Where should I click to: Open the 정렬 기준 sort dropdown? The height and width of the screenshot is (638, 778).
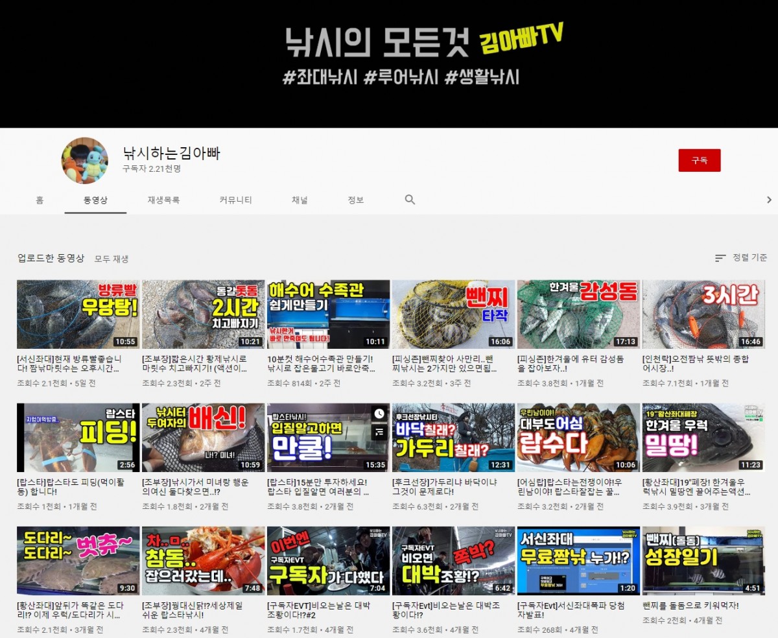click(x=741, y=258)
